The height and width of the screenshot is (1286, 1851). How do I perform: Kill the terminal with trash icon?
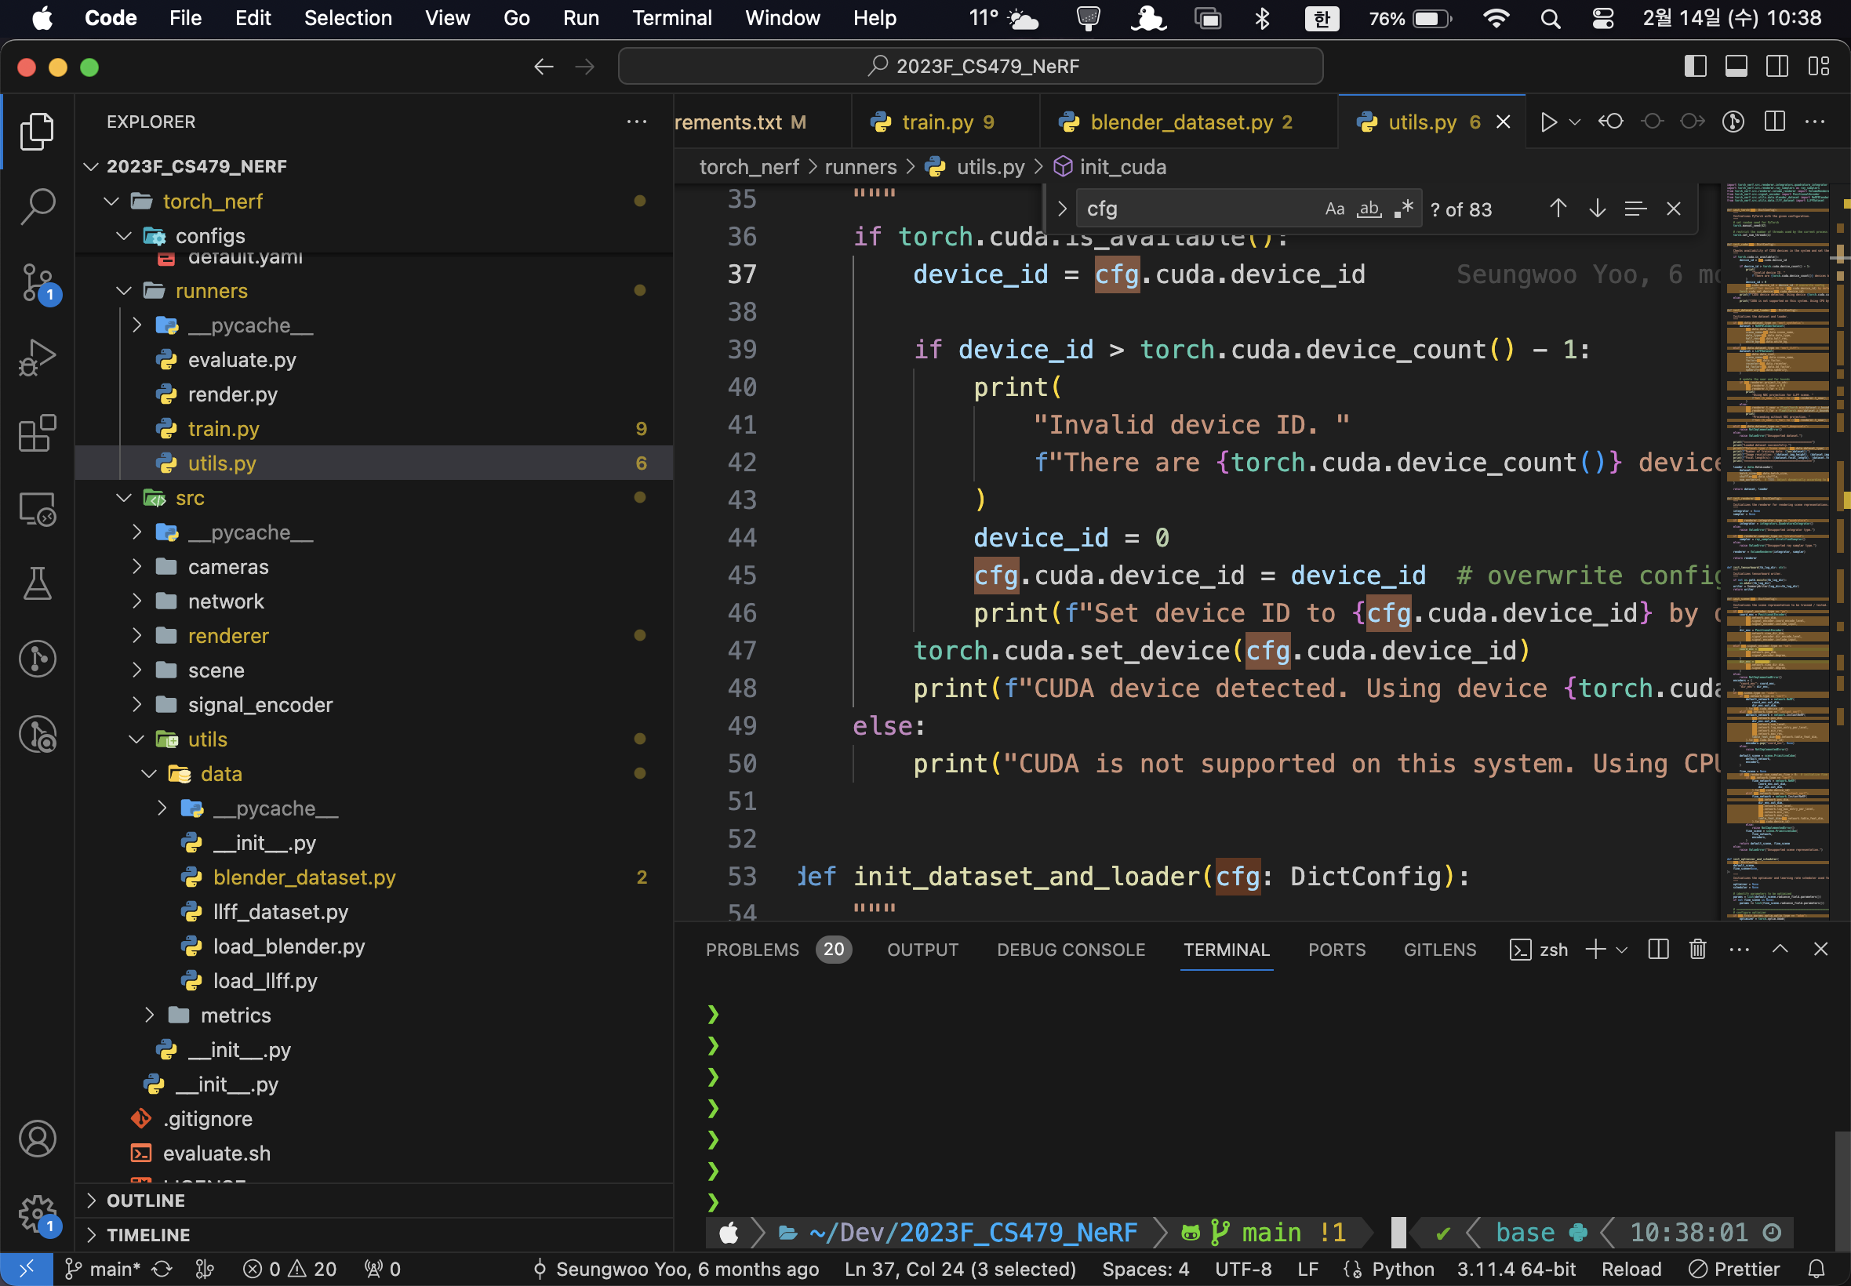[1698, 949]
